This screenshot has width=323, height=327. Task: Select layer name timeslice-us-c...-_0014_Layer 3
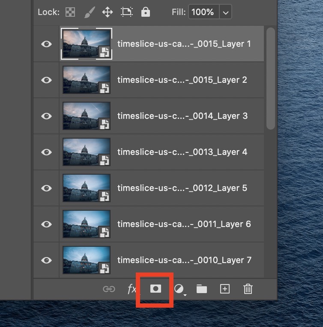[x=182, y=116]
